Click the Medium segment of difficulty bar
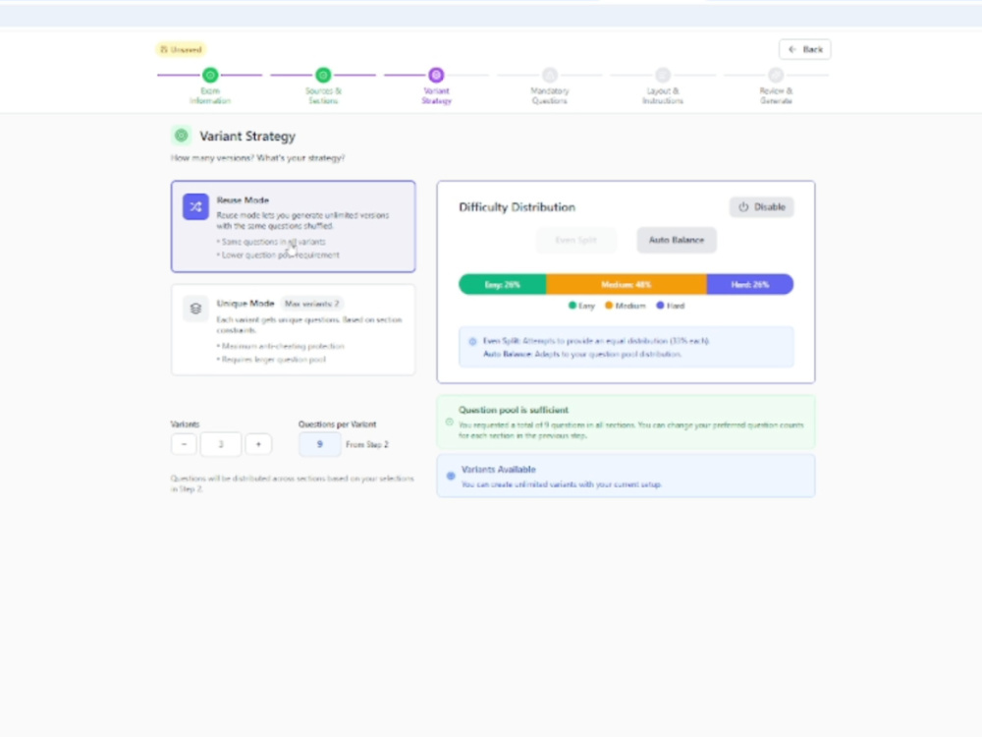 click(627, 285)
